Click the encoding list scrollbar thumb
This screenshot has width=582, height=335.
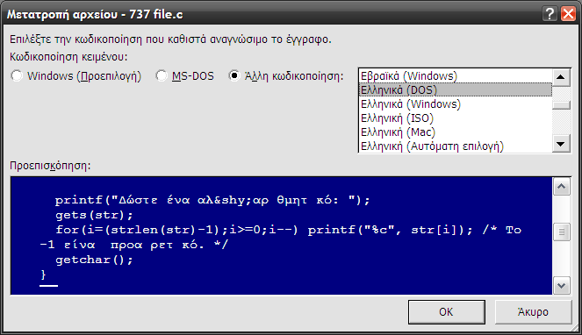click(x=561, y=105)
